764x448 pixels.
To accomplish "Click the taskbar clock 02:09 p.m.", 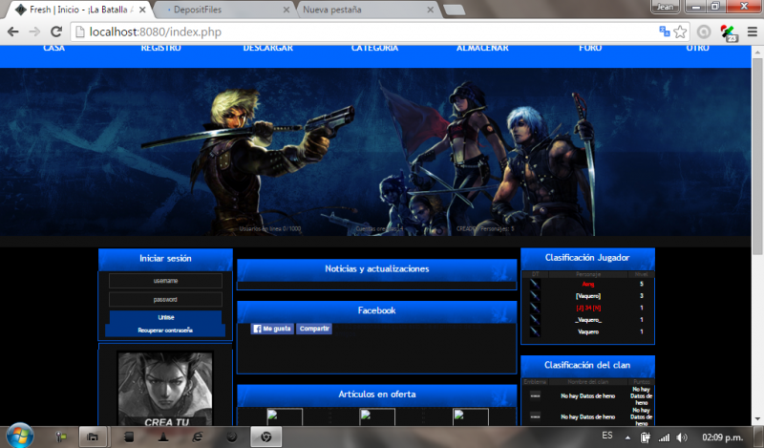I will pyautogui.click(x=723, y=437).
